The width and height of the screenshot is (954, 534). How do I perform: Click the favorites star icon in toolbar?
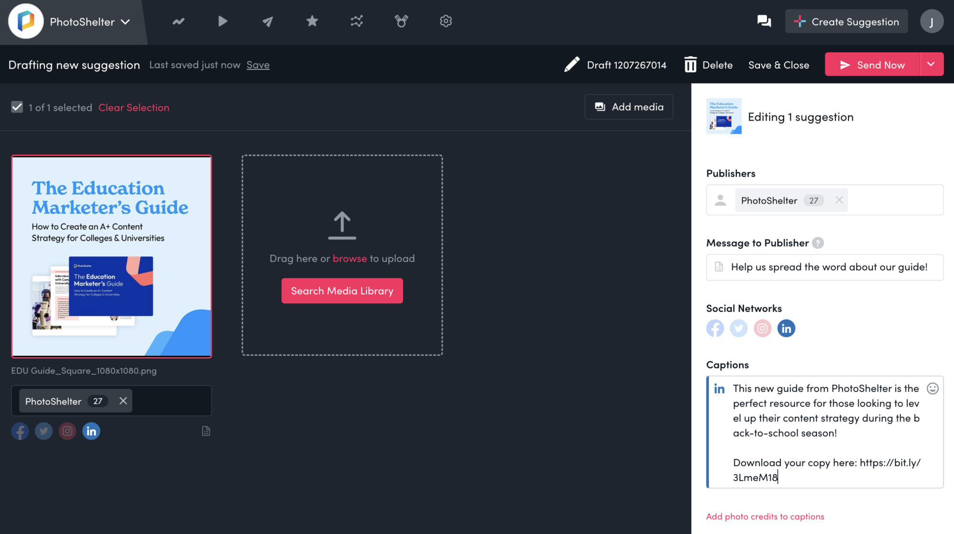point(312,21)
